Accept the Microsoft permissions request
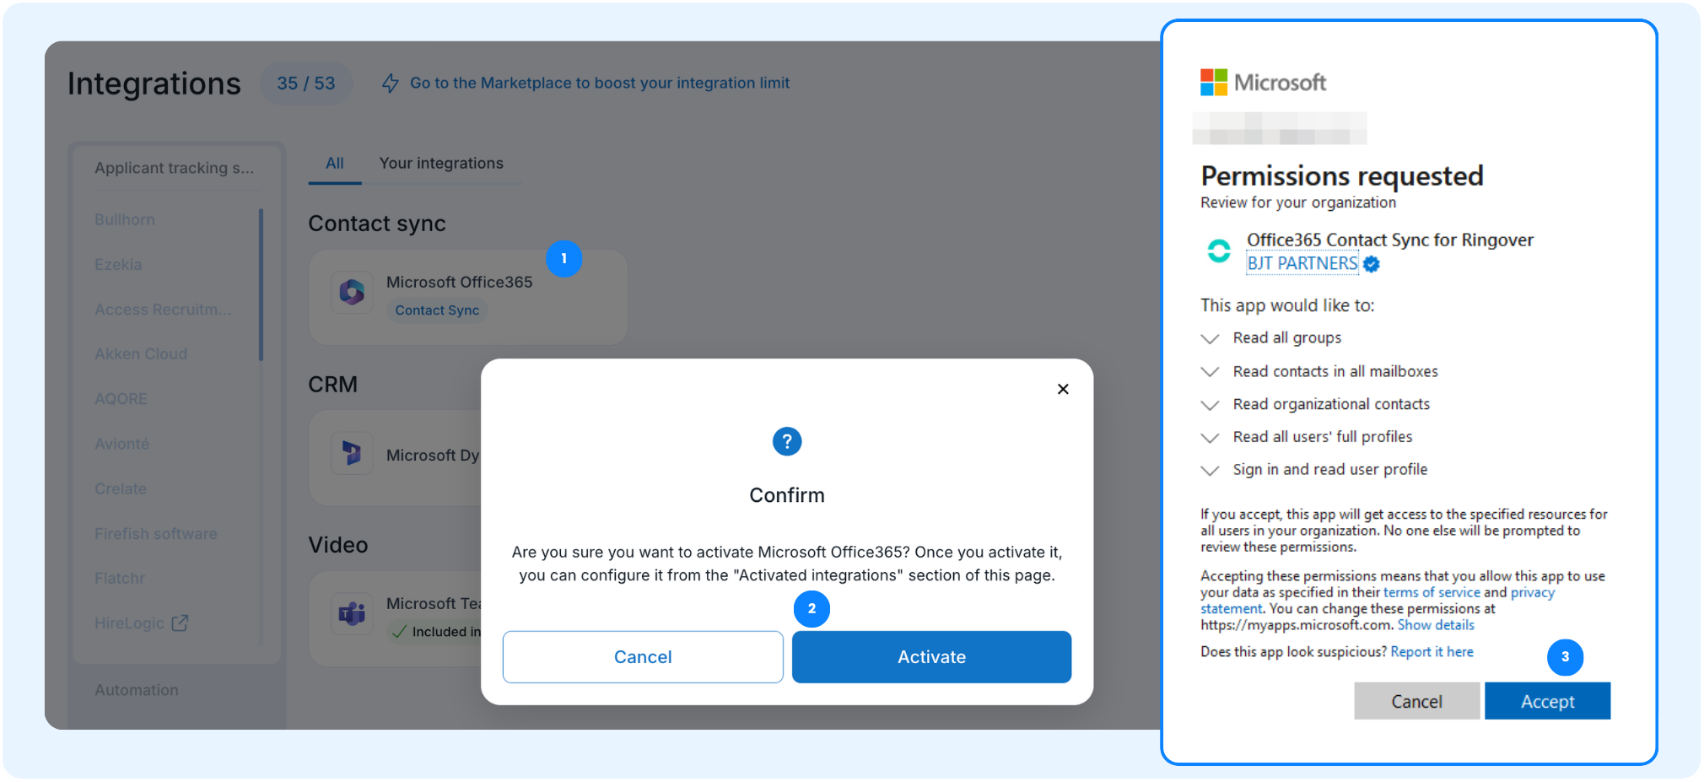Image resolution: width=1704 pixels, height=782 pixels. pos(1547,701)
